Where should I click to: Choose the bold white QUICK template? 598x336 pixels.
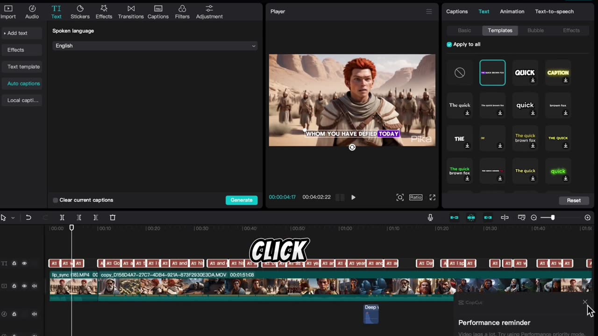point(525,73)
